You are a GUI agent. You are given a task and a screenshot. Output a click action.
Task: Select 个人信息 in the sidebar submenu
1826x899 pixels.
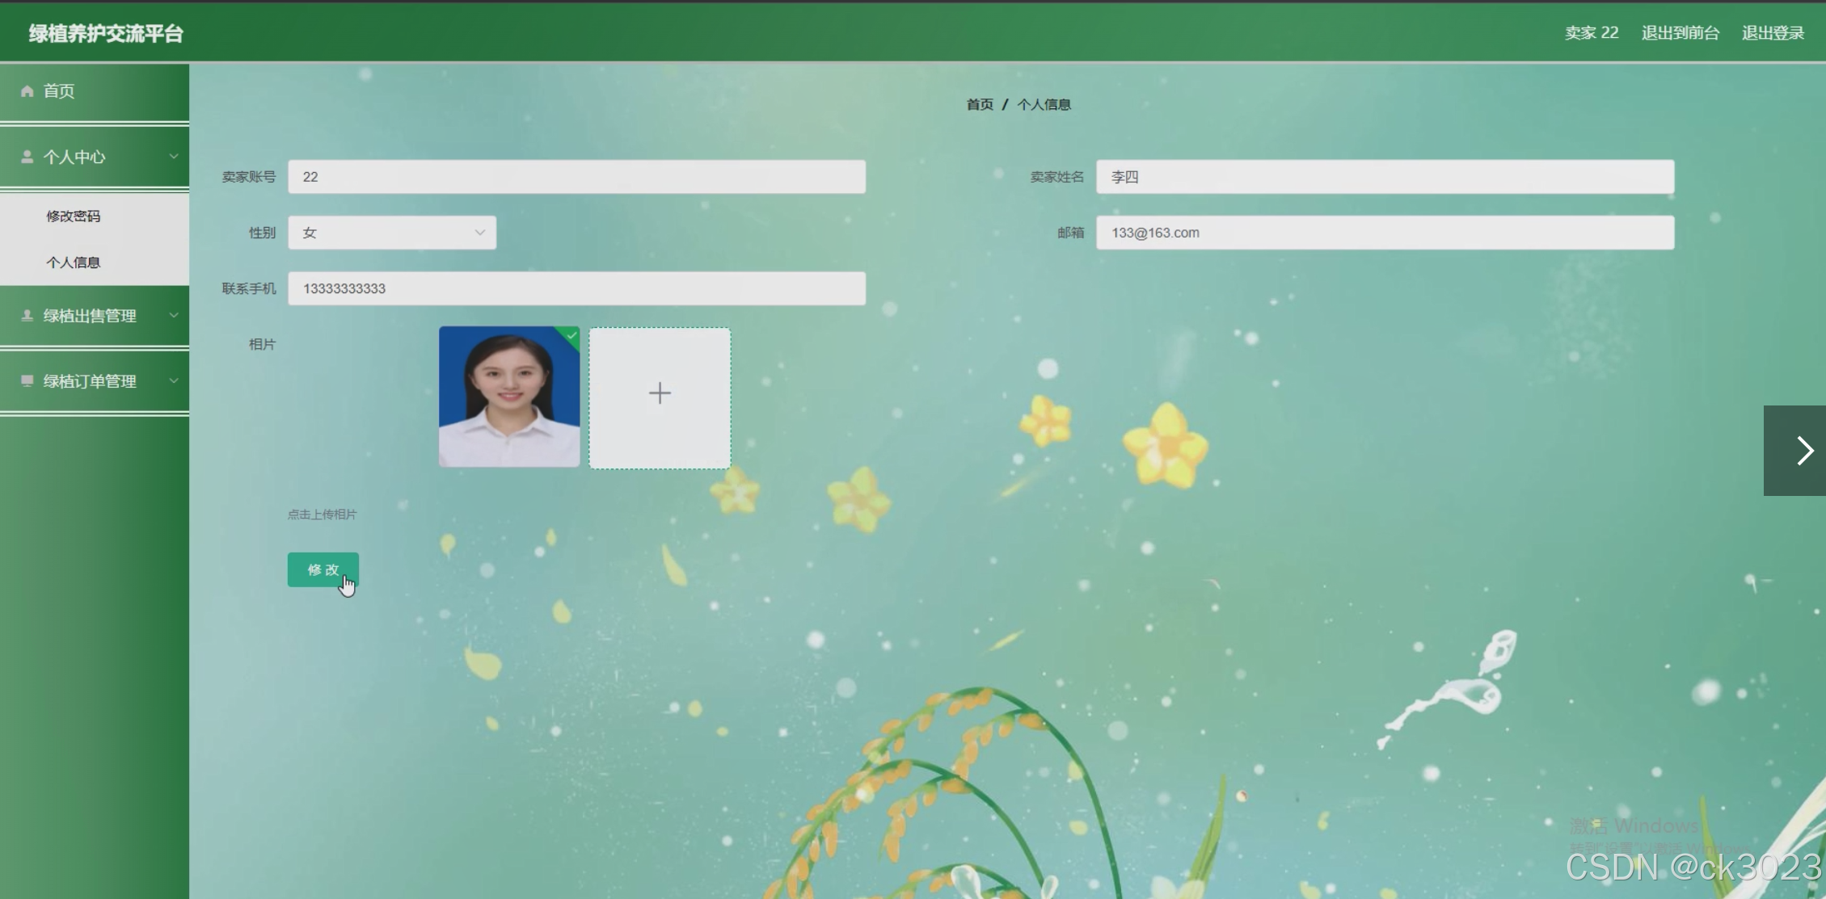pos(74,263)
